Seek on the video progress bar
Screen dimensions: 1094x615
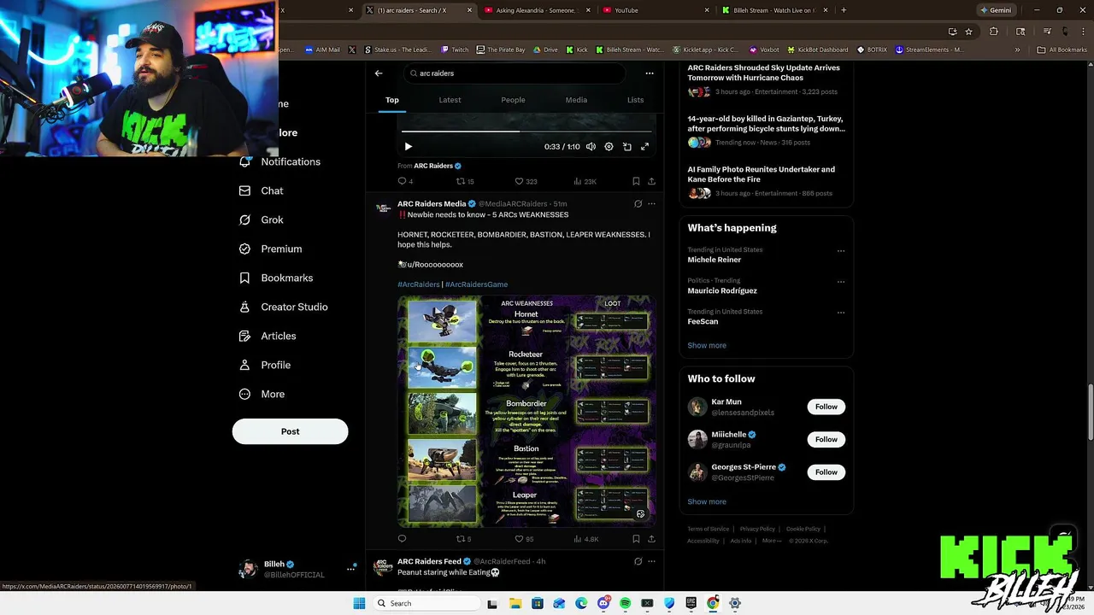526,132
